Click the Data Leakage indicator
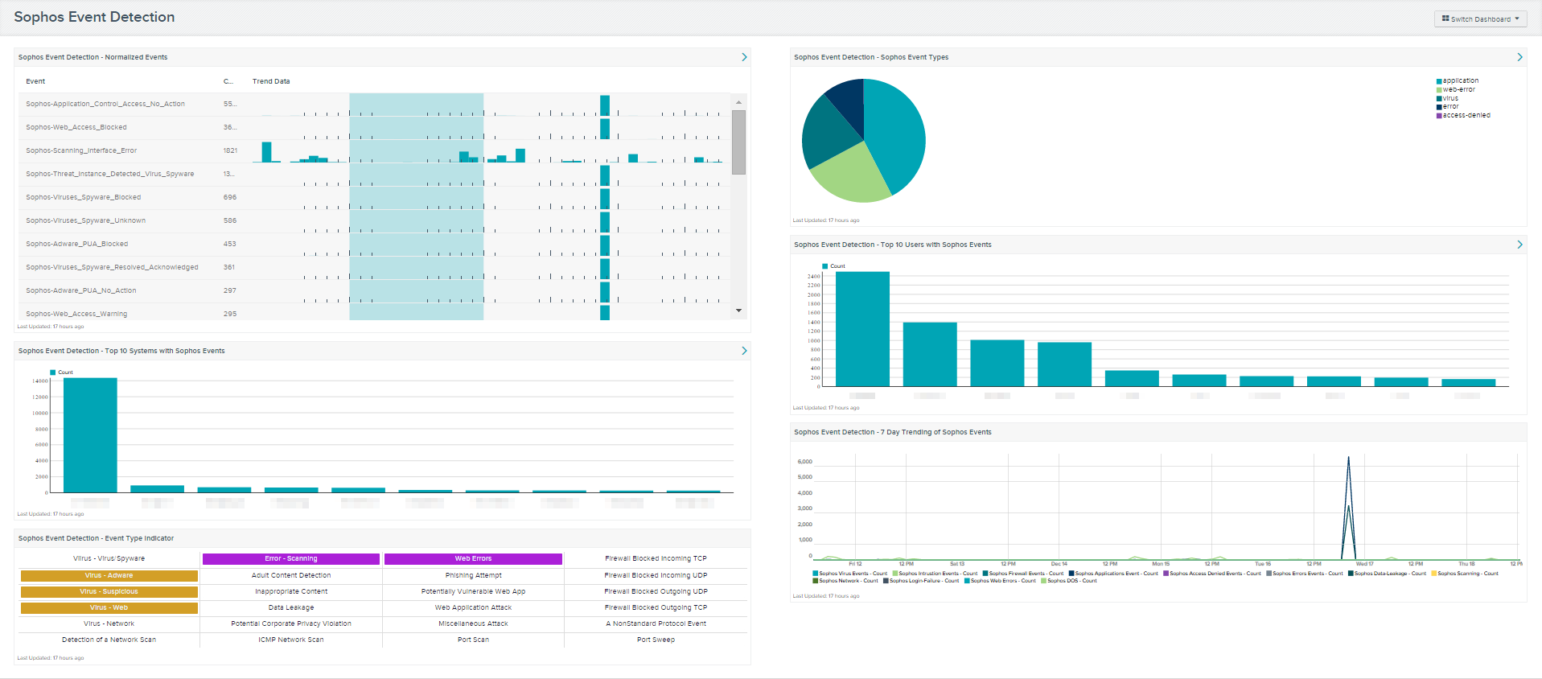The image size is (1542, 679). [x=291, y=607]
